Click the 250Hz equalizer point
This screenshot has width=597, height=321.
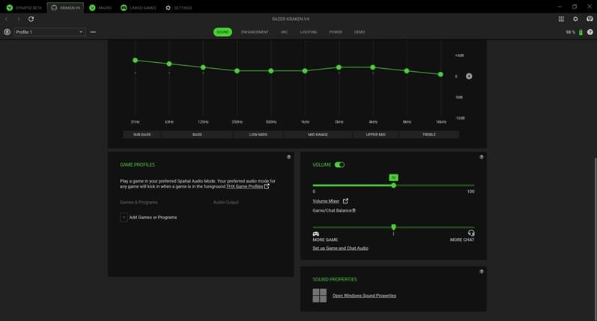click(237, 71)
